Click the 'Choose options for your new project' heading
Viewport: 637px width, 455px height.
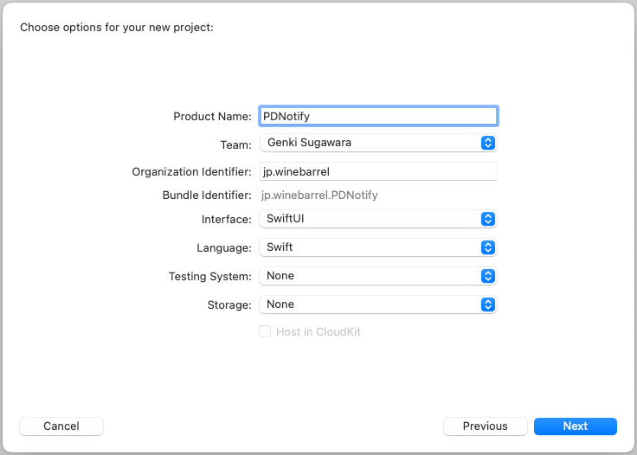(117, 28)
